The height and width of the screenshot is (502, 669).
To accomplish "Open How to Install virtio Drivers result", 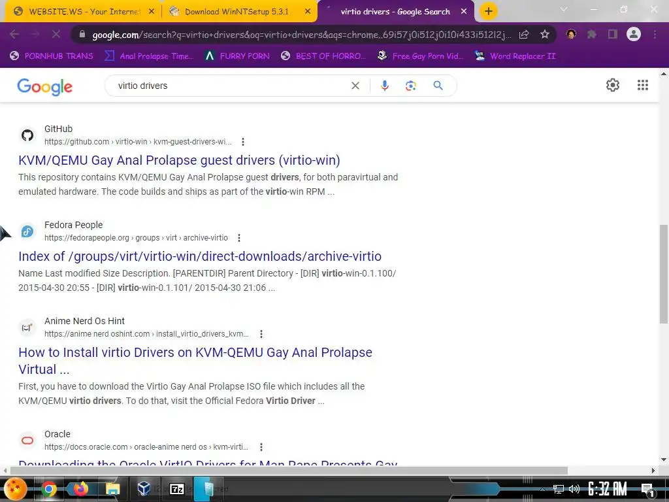I will (195, 361).
